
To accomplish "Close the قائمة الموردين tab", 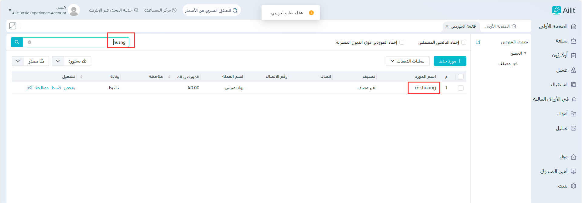I will [x=447, y=27].
